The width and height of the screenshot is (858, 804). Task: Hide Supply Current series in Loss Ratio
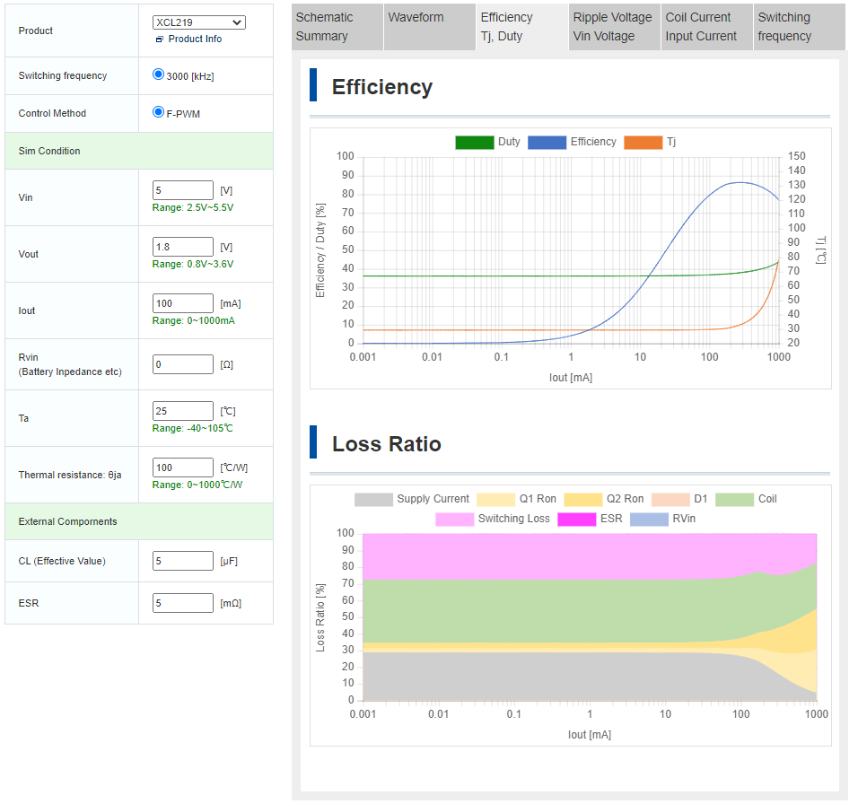373,499
